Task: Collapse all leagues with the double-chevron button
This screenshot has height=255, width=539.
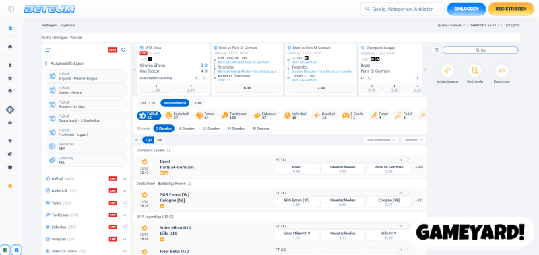Action: point(137,140)
